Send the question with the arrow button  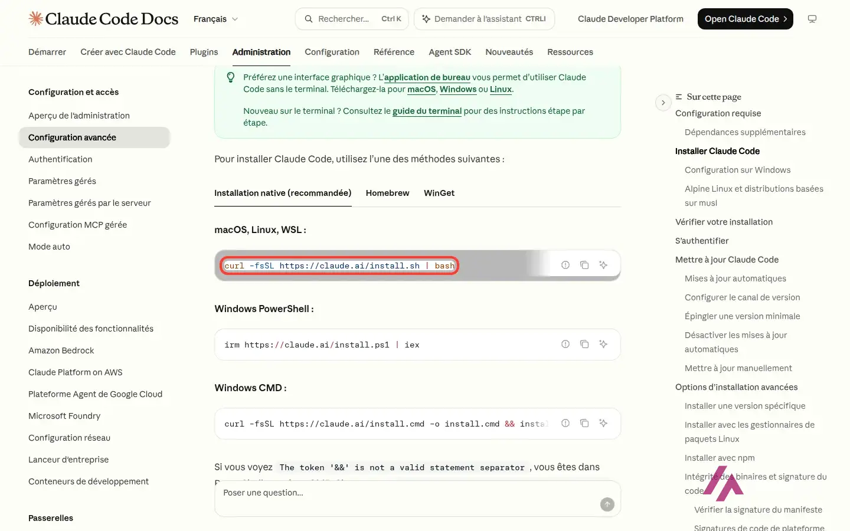(x=607, y=504)
